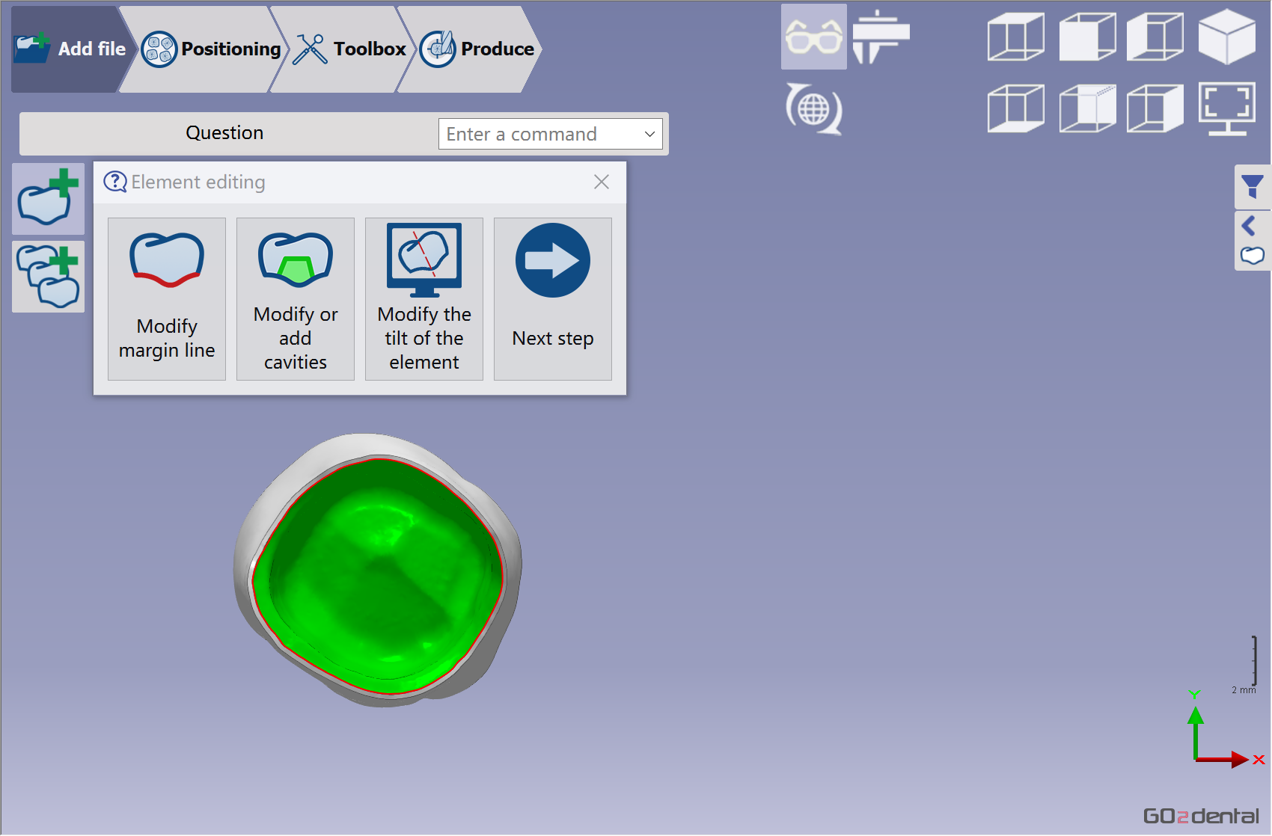Click the add multiple elements icon
The height and width of the screenshot is (836, 1272).
click(x=49, y=277)
